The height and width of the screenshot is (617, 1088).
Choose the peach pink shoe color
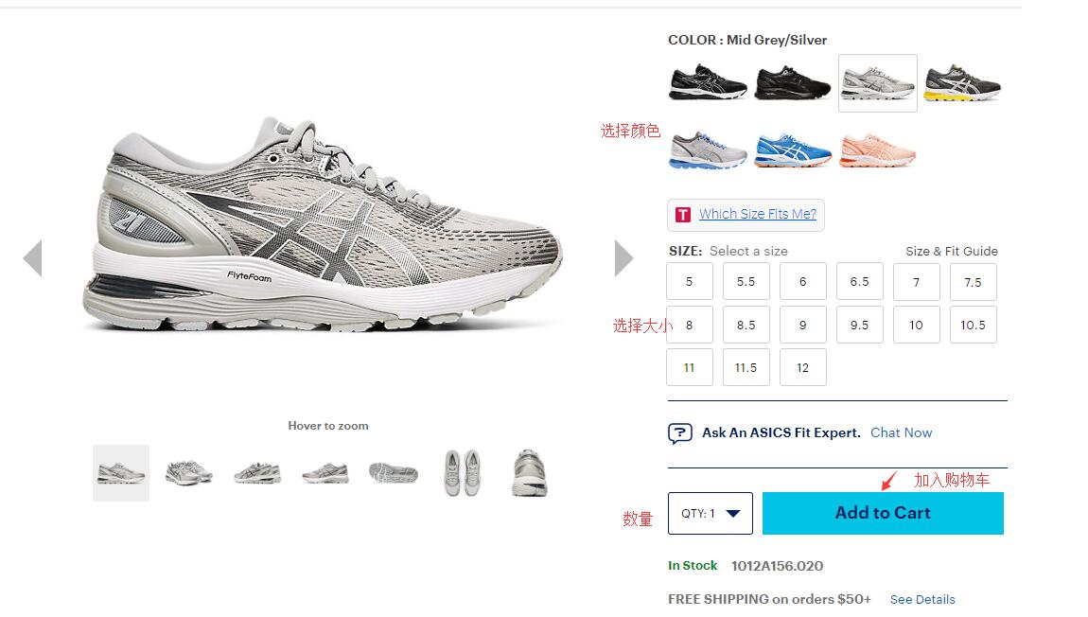[878, 150]
